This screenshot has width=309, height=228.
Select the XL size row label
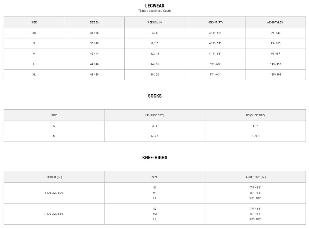point(34,75)
